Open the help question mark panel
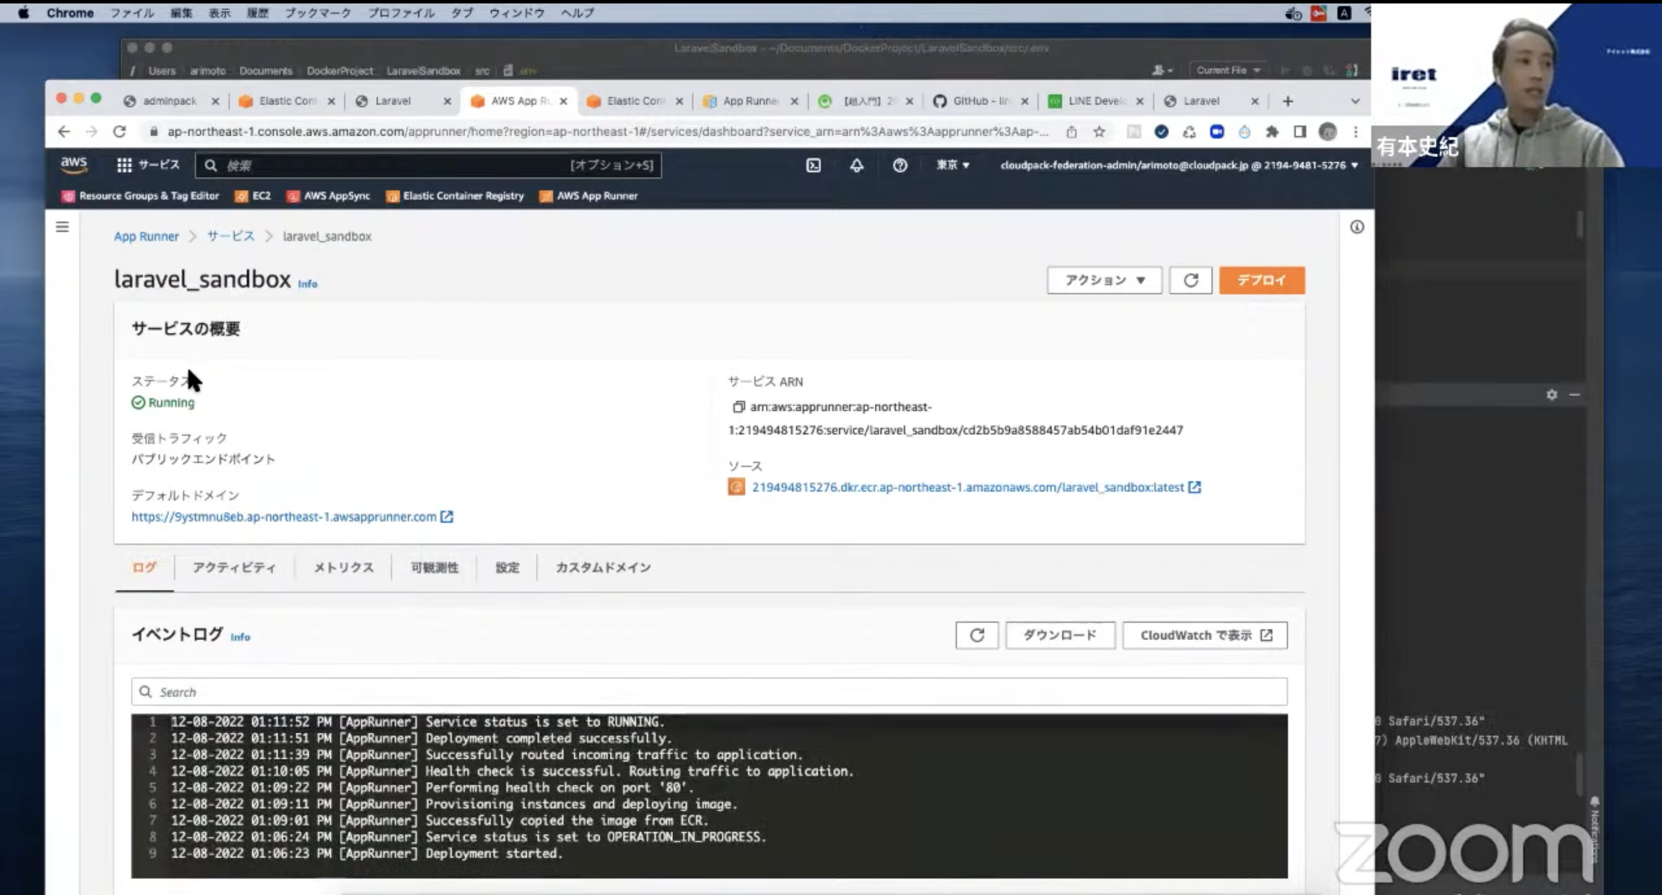 pos(900,165)
